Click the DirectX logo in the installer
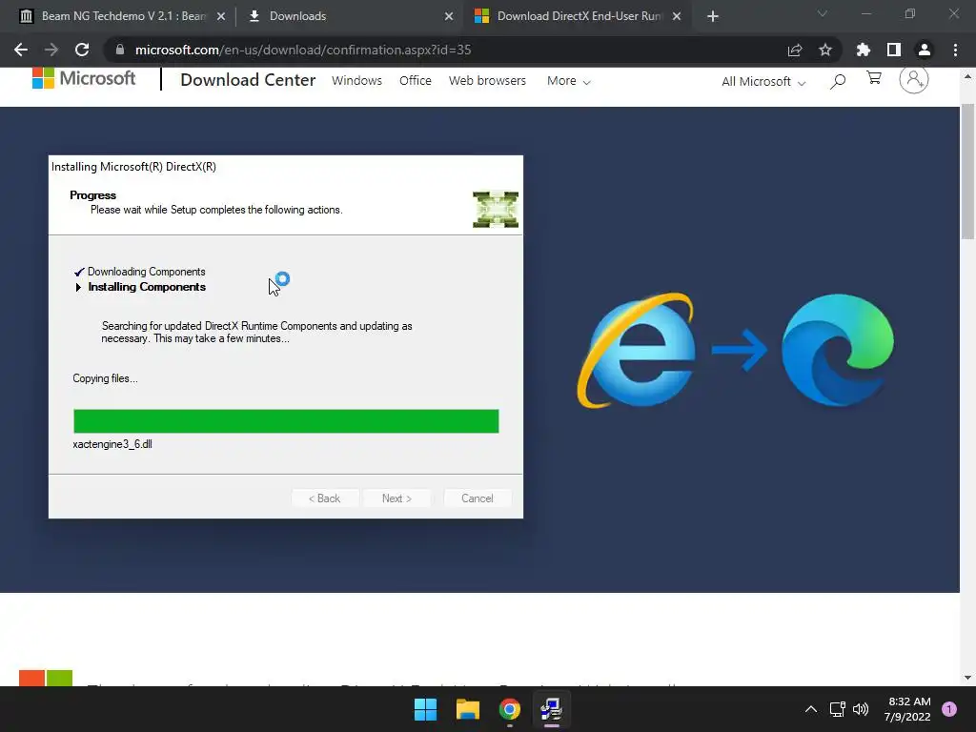 pyautogui.click(x=496, y=209)
